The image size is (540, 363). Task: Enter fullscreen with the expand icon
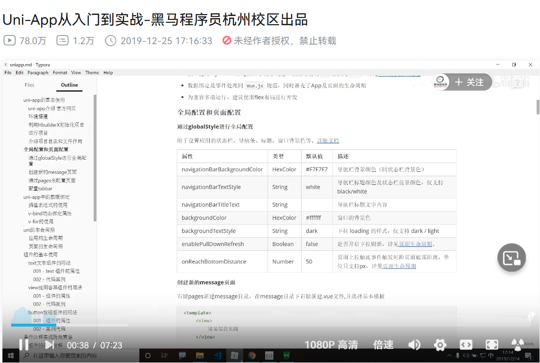tap(491, 345)
